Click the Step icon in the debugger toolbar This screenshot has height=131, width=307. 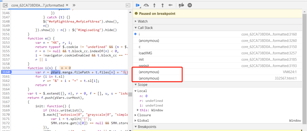170,5
